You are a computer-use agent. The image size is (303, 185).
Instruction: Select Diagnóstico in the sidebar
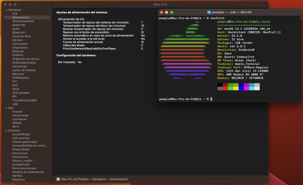click(20, 47)
